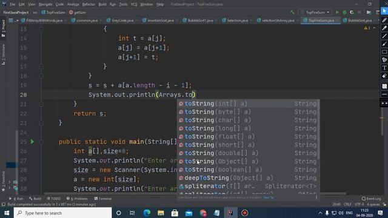Open the TopFiveSum run configuration dropdown
The width and height of the screenshot is (388, 218).
[315, 12]
